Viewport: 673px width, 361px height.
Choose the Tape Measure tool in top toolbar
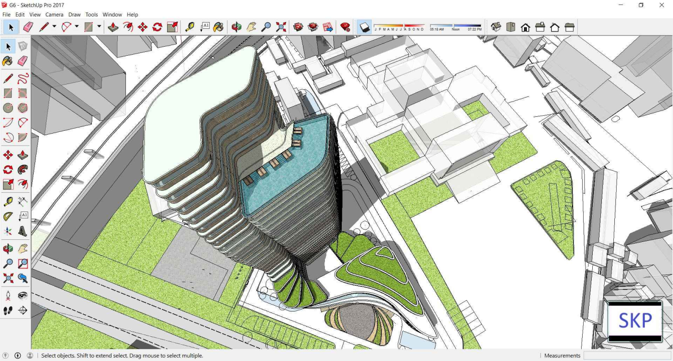(x=190, y=27)
